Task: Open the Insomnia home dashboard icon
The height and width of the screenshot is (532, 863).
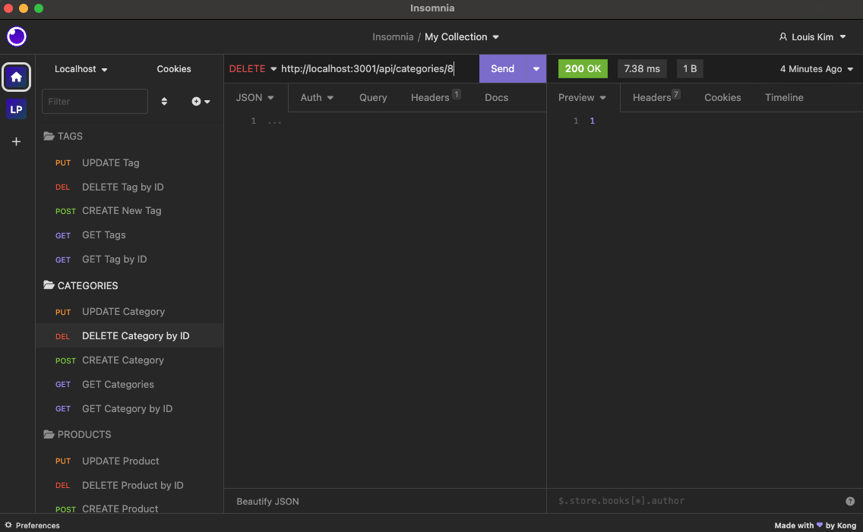Action: (16, 77)
